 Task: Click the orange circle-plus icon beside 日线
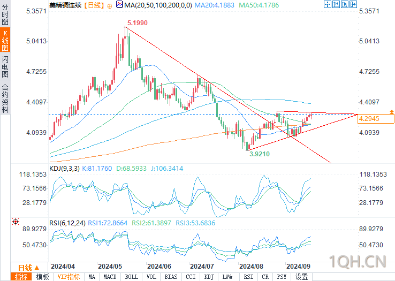(x=110, y=6)
